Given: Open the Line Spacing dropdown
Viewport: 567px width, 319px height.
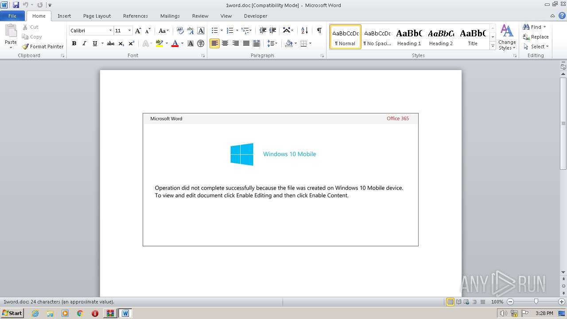Looking at the screenshot, I should pyautogui.click(x=272, y=43).
